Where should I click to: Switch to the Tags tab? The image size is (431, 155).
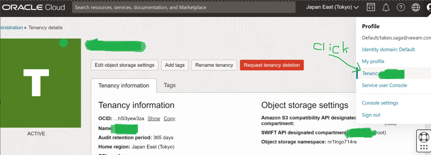(169, 85)
